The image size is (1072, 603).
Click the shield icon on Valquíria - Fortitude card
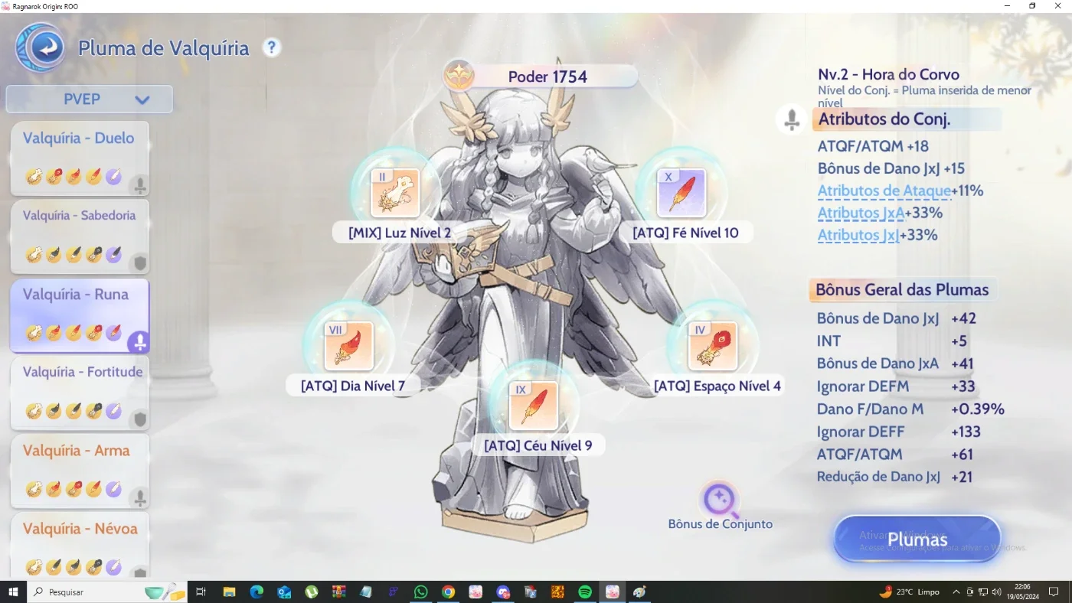point(139,419)
